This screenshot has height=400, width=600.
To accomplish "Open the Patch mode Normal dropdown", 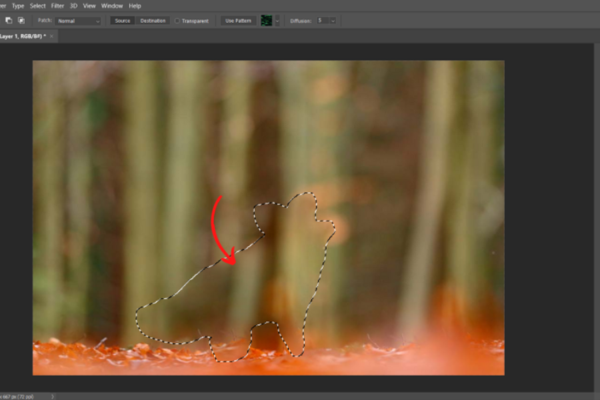I will (x=78, y=21).
